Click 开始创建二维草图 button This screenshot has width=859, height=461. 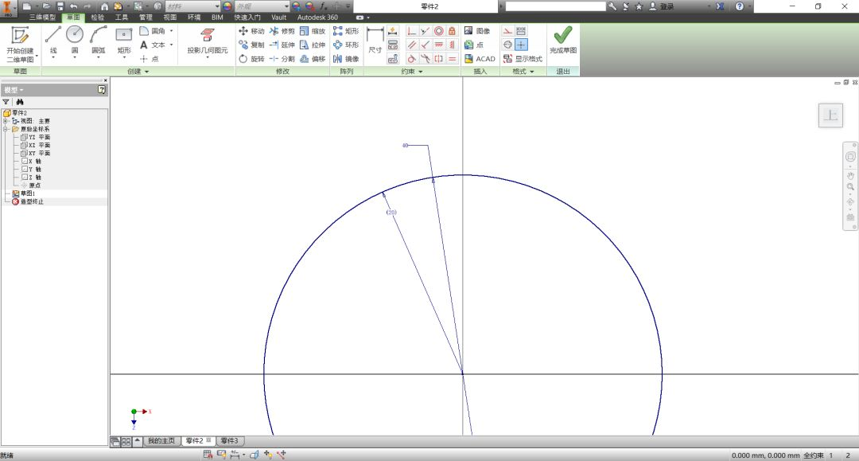[20, 44]
